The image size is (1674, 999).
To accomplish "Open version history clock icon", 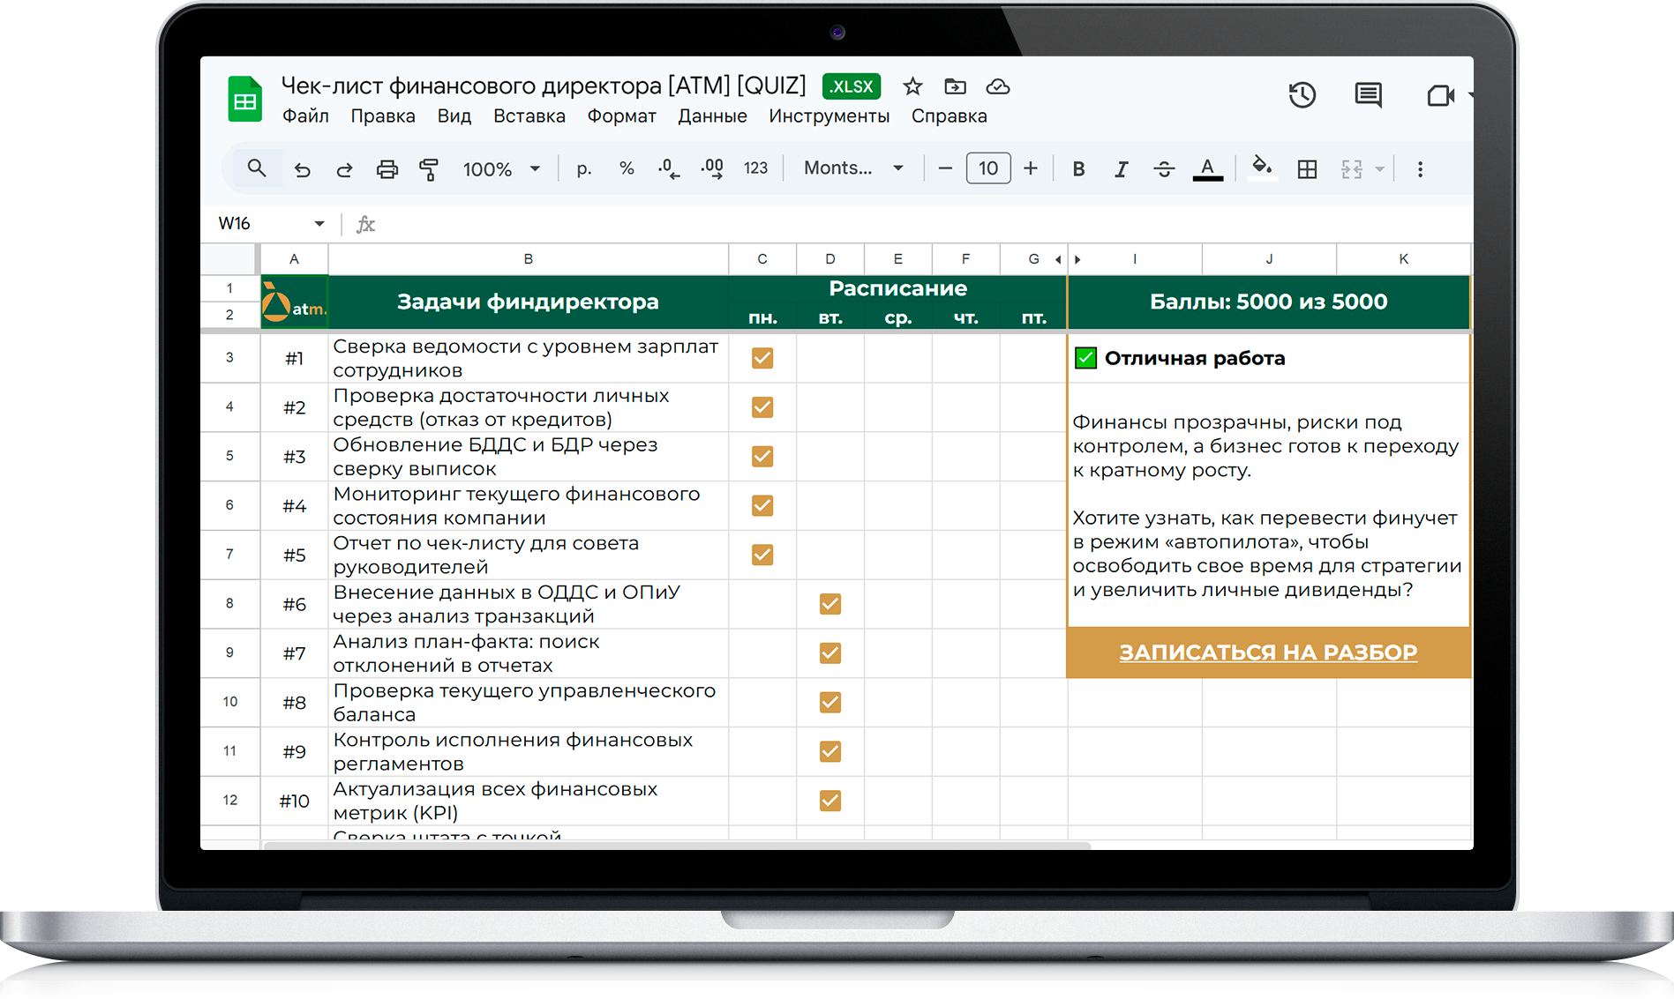I will [1302, 95].
